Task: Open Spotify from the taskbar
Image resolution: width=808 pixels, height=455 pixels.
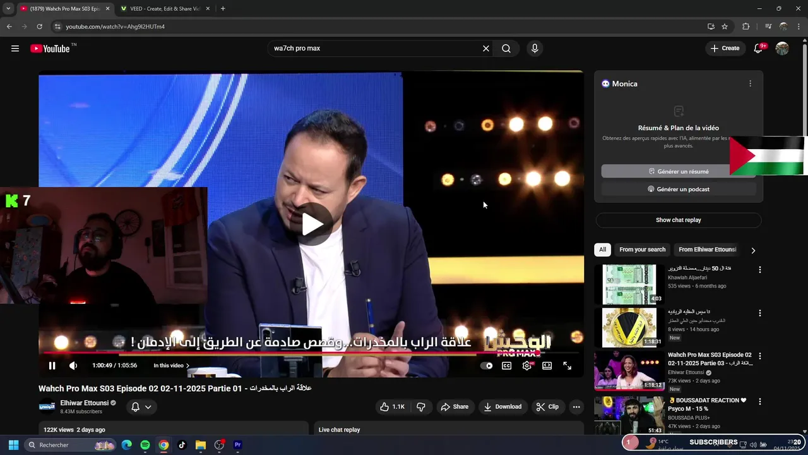Action: point(145,445)
